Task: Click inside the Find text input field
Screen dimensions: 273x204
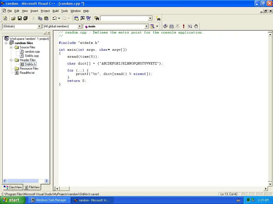Action: 124,18
